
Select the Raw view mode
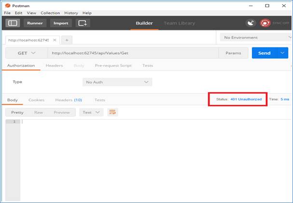(x=39, y=112)
